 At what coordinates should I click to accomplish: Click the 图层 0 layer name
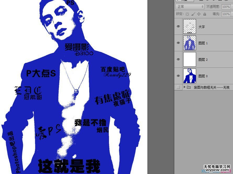coord(203,76)
